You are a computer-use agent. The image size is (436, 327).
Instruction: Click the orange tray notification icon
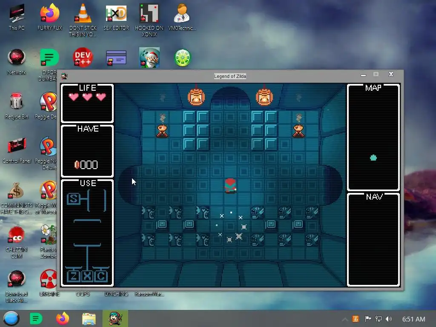pyautogui.click(x=356, y=319)
